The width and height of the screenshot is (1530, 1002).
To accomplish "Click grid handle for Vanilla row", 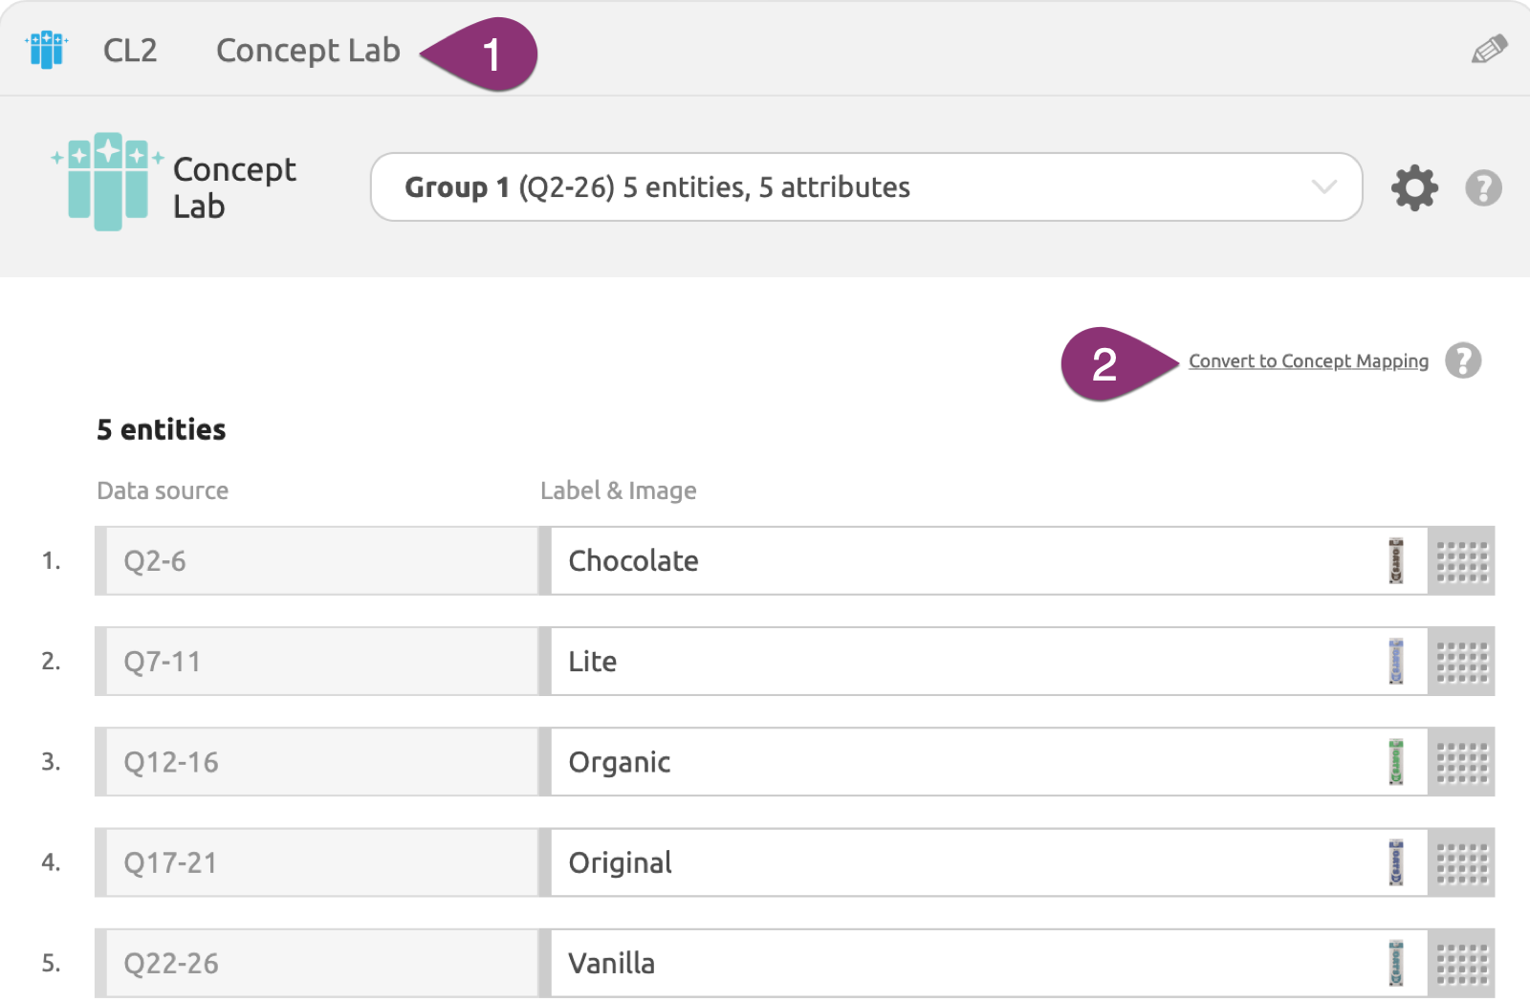I will (x=1461, y=963).
